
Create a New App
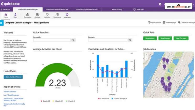point(138,9)
